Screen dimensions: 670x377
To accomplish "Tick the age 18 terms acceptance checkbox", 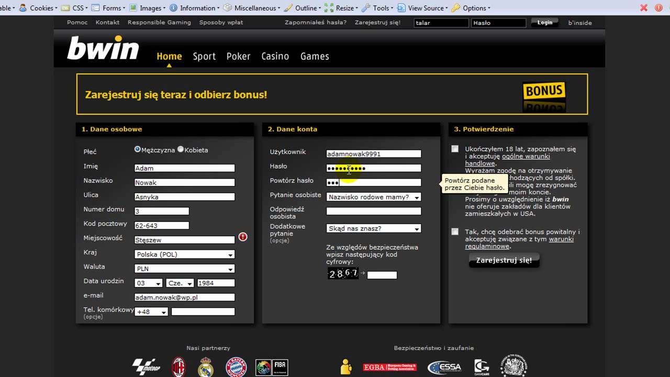I will tap(455, 149).
